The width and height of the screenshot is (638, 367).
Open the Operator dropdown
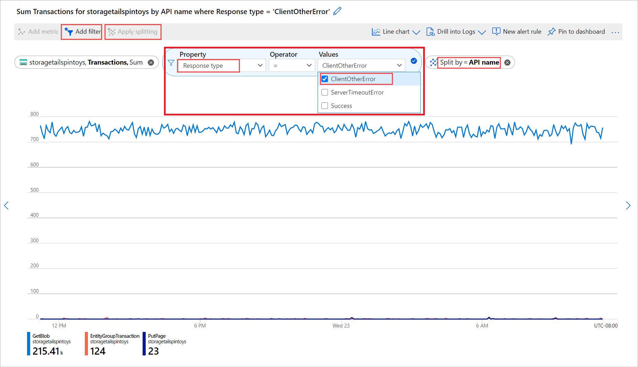tap(292, 65)
